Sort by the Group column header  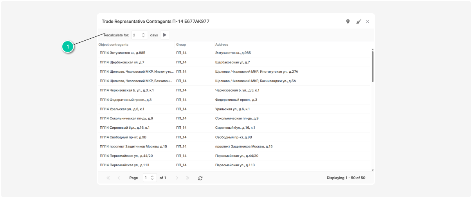tap(181, 45)
